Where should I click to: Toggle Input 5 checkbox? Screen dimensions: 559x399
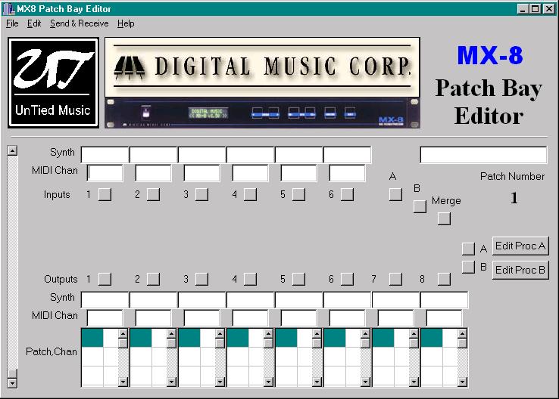click(298, 194)
